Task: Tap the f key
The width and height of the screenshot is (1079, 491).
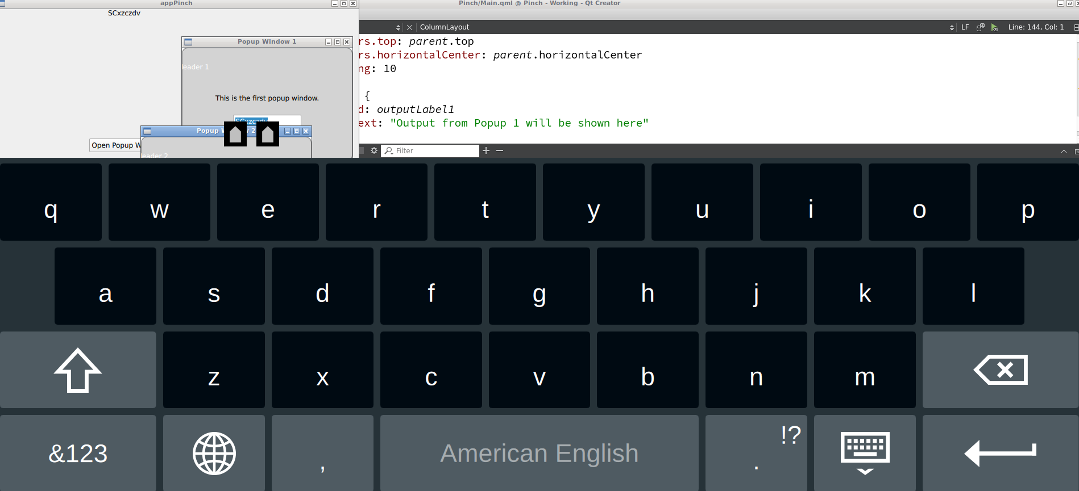Action: [x=431, y=286]
